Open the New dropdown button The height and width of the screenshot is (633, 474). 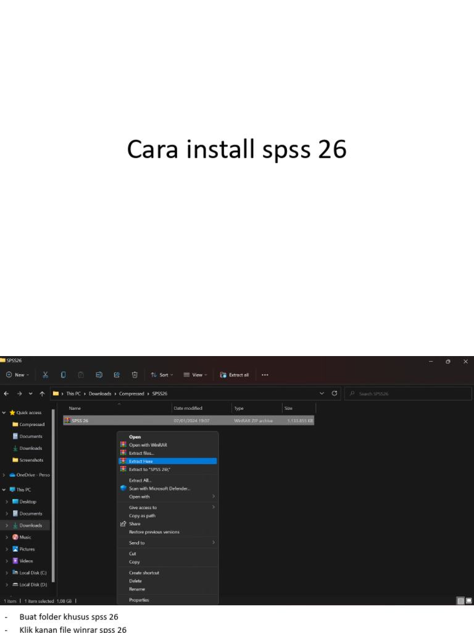click(18, 375)
